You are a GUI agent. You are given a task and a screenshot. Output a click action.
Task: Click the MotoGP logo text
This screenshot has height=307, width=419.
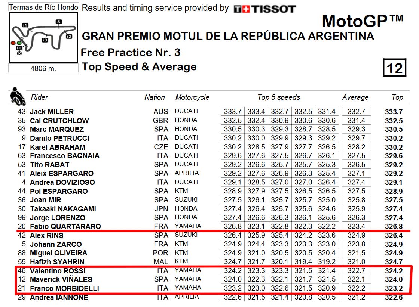pyautogui.click(x=363, y=21)
